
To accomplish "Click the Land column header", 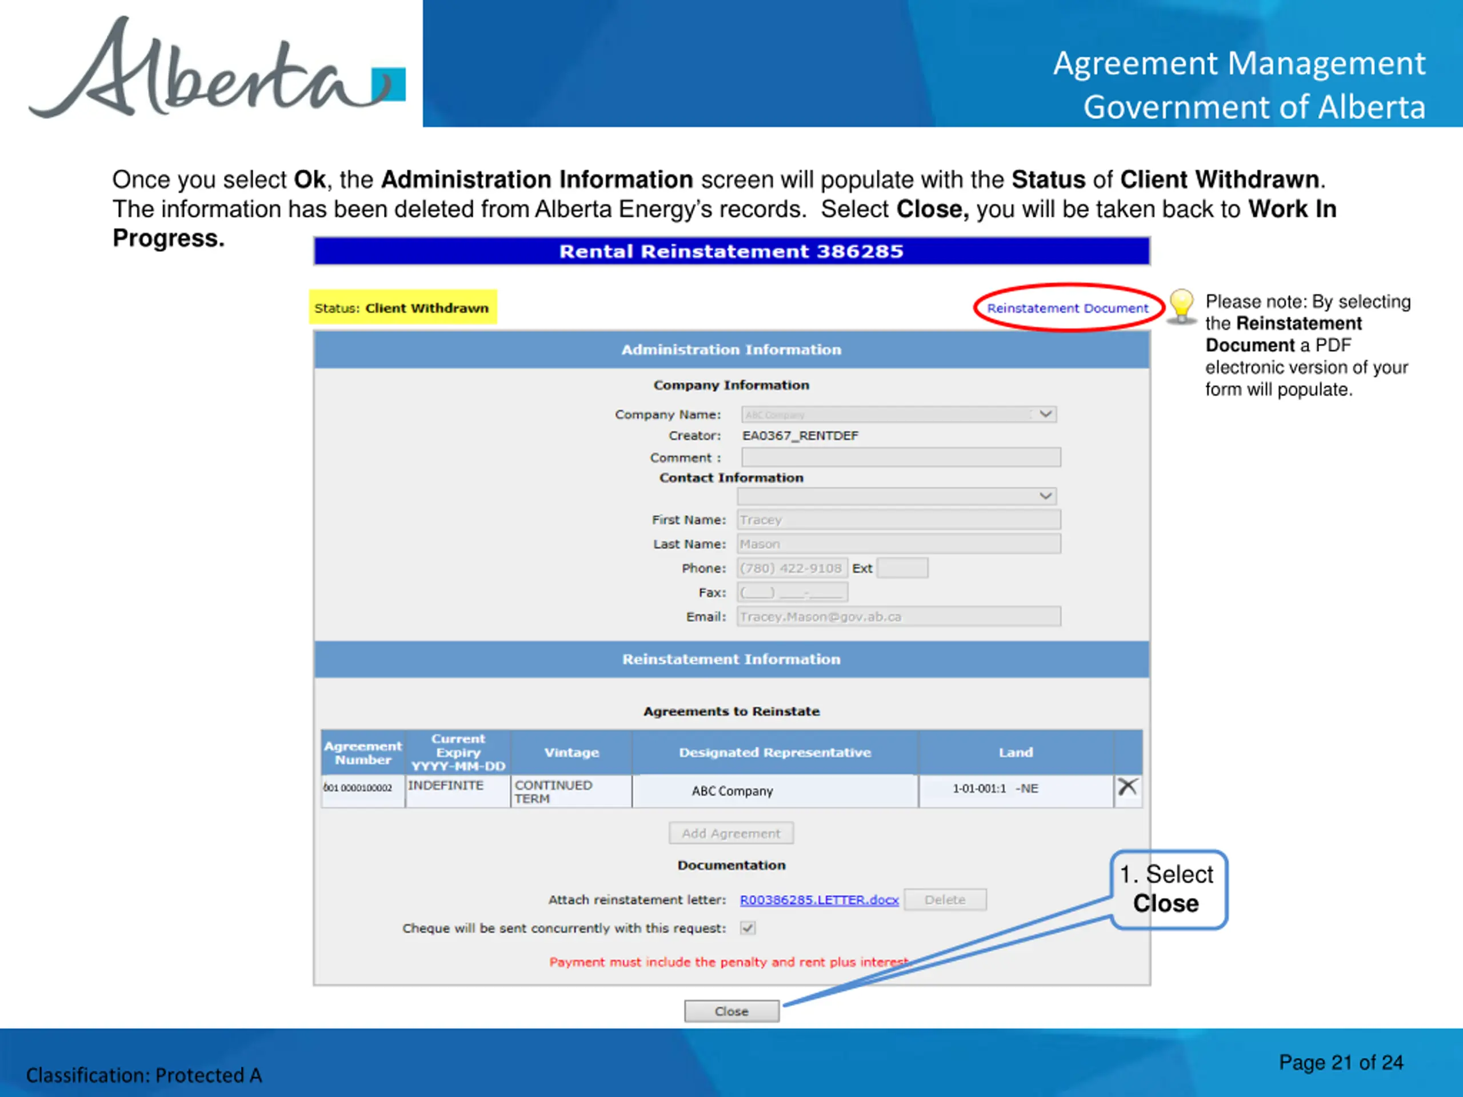I will [1016, 752].
